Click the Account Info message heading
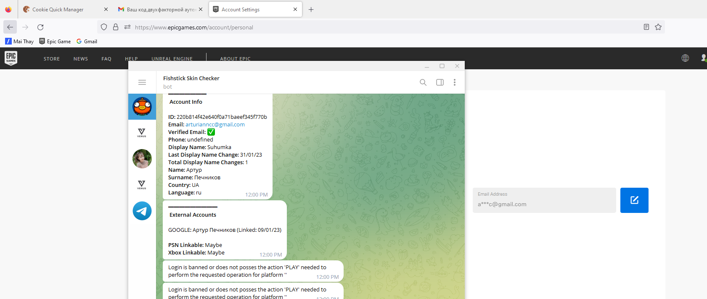The height and width of the screenshot is (299, 707). click(186, 102)
